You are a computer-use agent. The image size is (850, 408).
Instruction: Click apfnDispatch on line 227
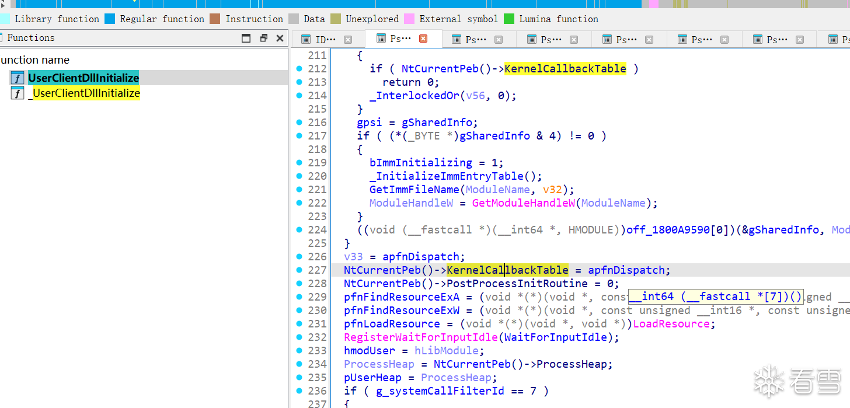(626, 270)
